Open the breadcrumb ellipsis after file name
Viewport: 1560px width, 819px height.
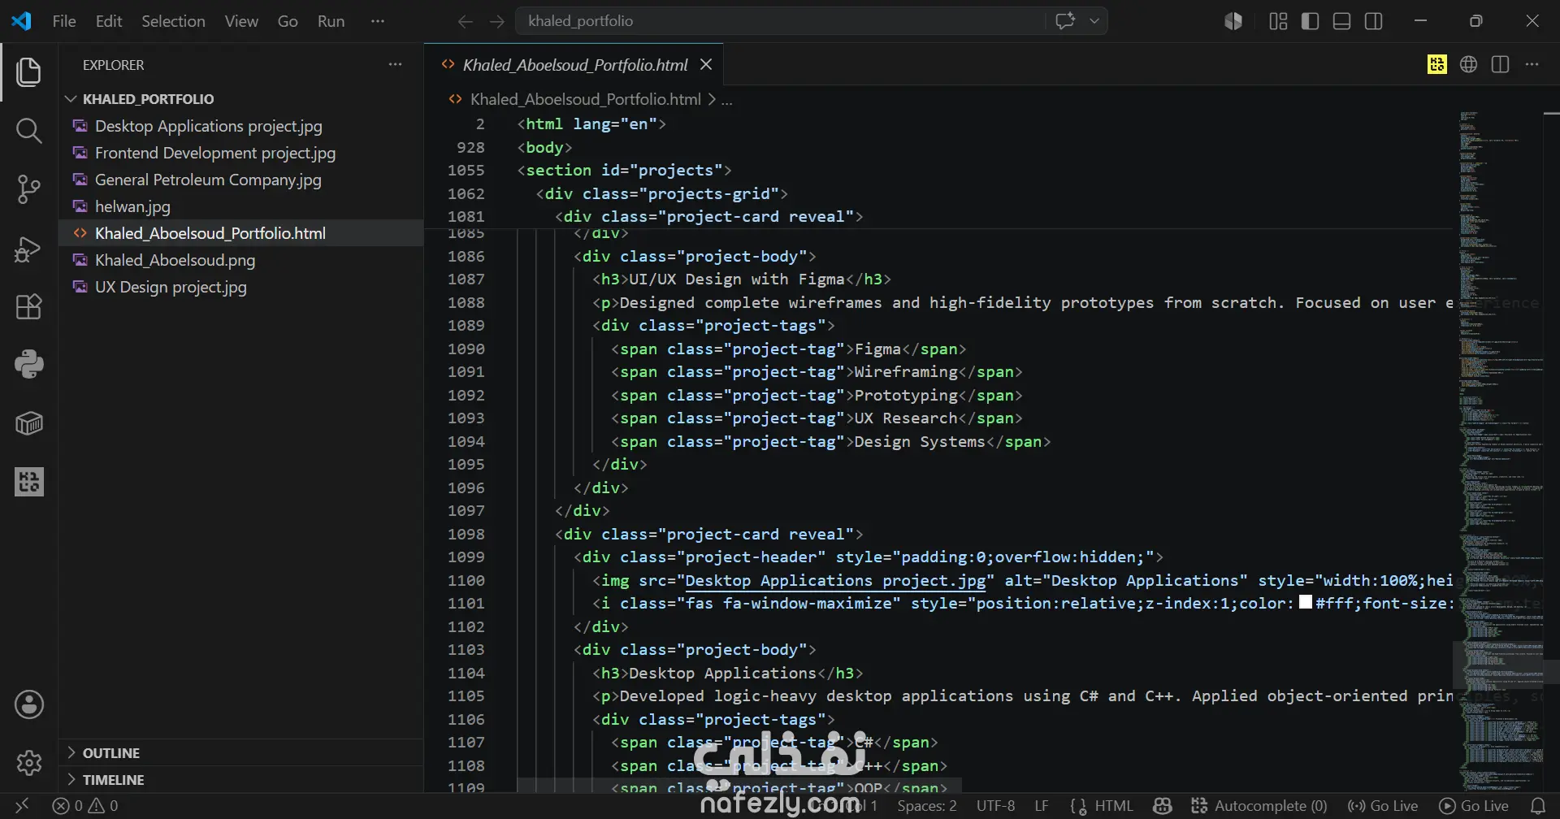[x=726, y=99]
